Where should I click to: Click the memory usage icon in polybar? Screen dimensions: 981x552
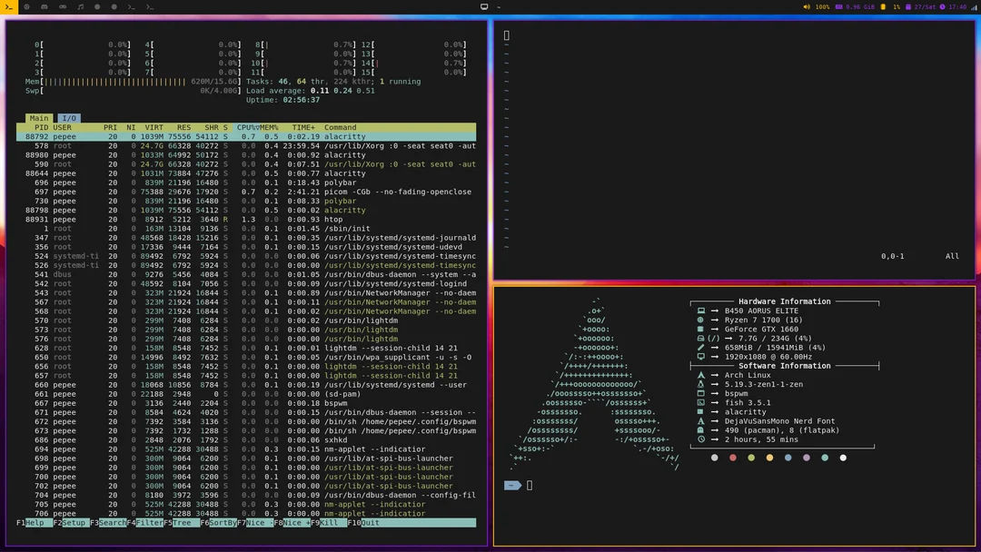pos(838,6)
